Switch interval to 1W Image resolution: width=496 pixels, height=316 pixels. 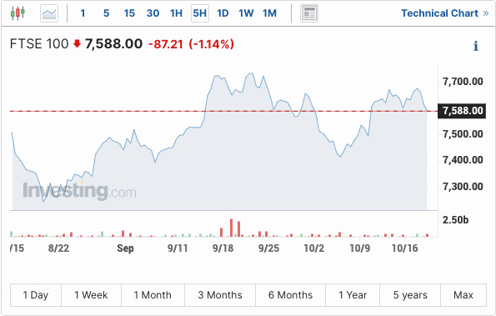[x=246, y=13]
